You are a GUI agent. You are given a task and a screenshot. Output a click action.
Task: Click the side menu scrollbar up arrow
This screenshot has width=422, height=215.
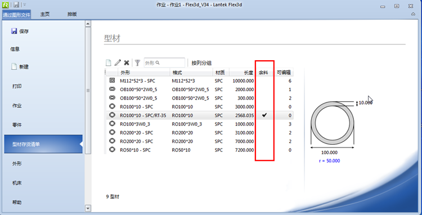click(x=88, y=24)
